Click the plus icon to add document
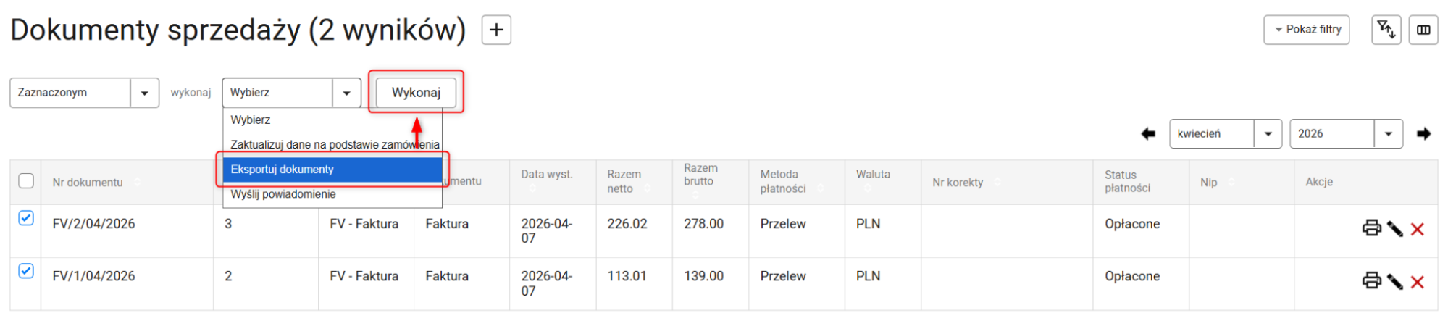 tap(496, 30)
